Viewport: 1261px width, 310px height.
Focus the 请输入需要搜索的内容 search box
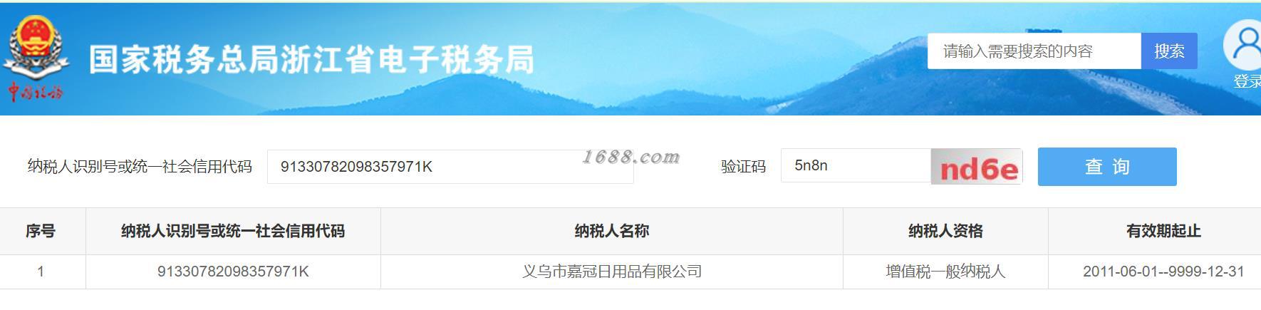(x=1034, y=51)
